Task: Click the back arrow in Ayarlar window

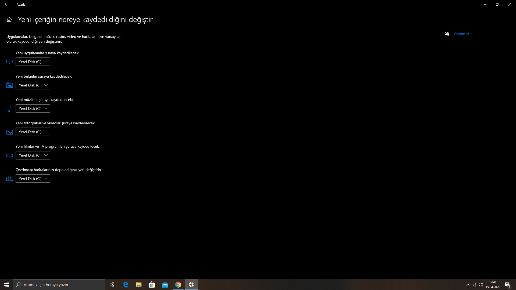Action: (x=6, y=4)
